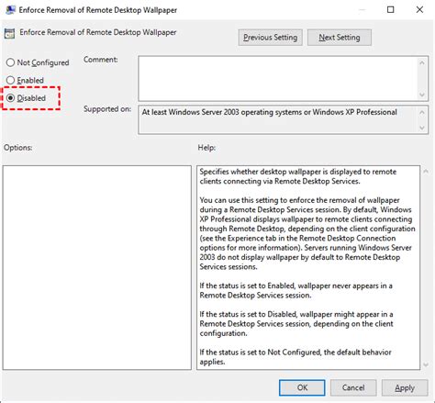Click the Comment box scroll up arrow
Screen dimensions: 435x403
422,62
